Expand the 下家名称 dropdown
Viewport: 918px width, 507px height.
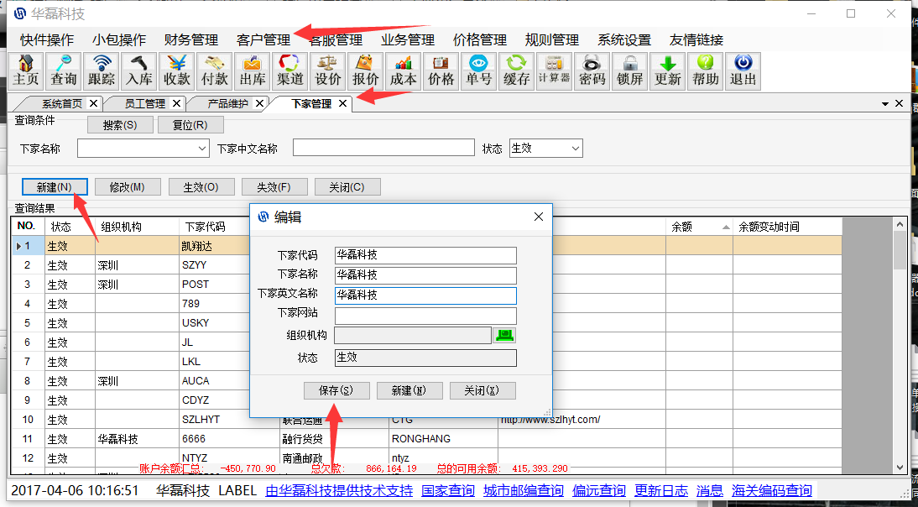point(202,149)
